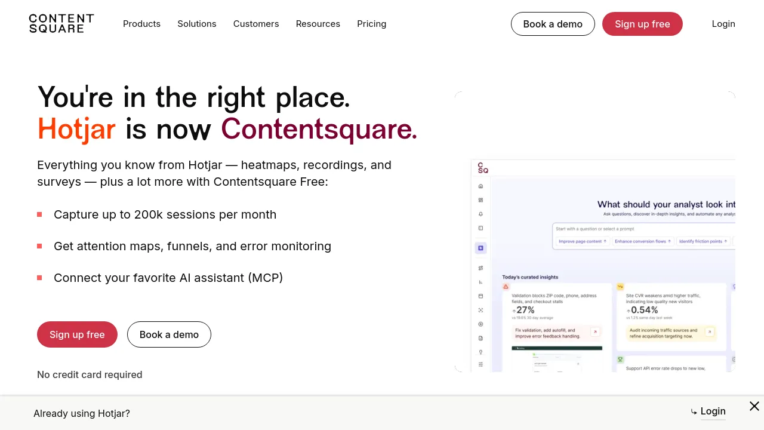Click Login in the top navigation
The height and width of the screenshot is (430, 764).
click(723, 24)
